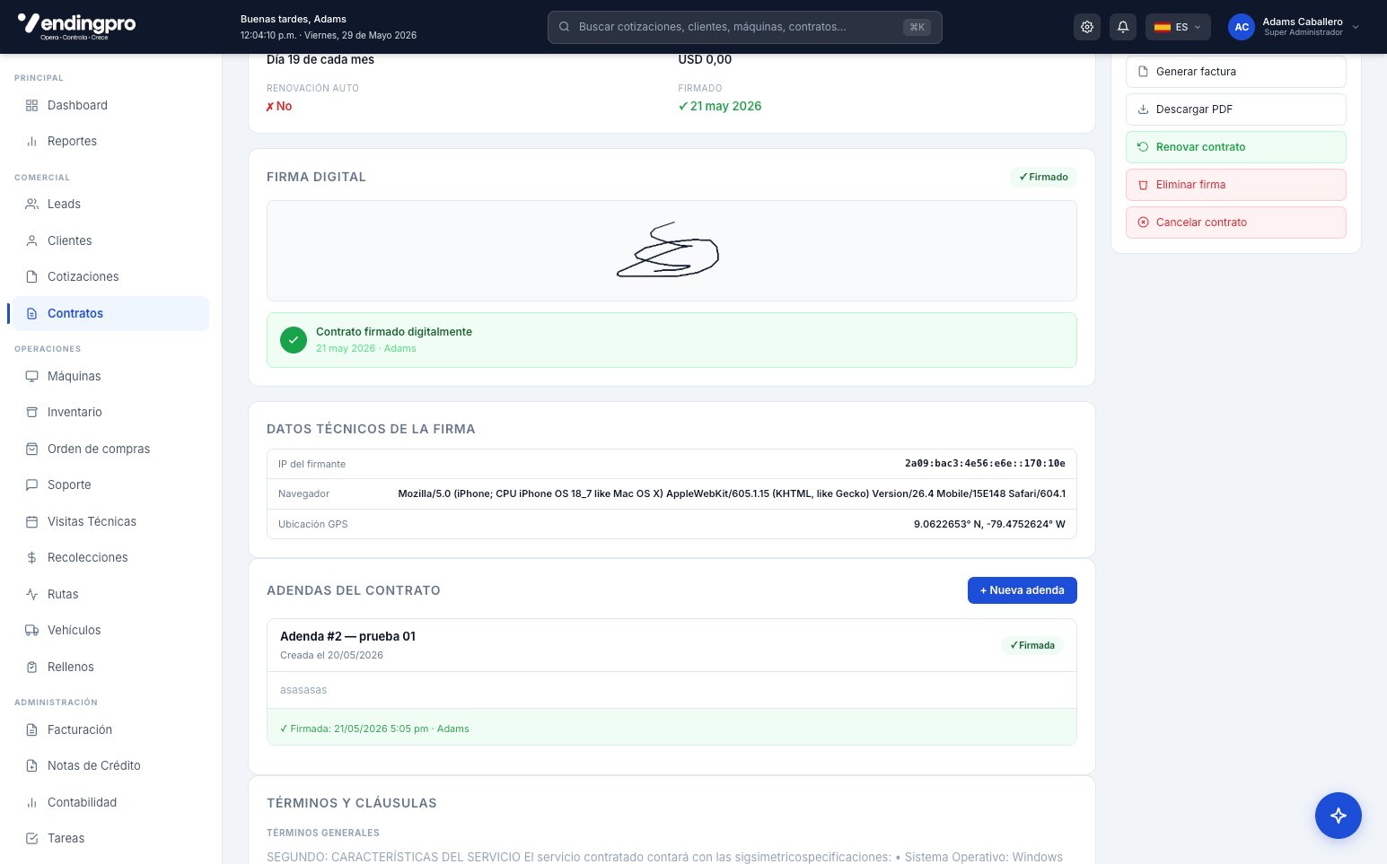Click the Navegador user agent string
1387x864 pixels.
tap(732, 493)
